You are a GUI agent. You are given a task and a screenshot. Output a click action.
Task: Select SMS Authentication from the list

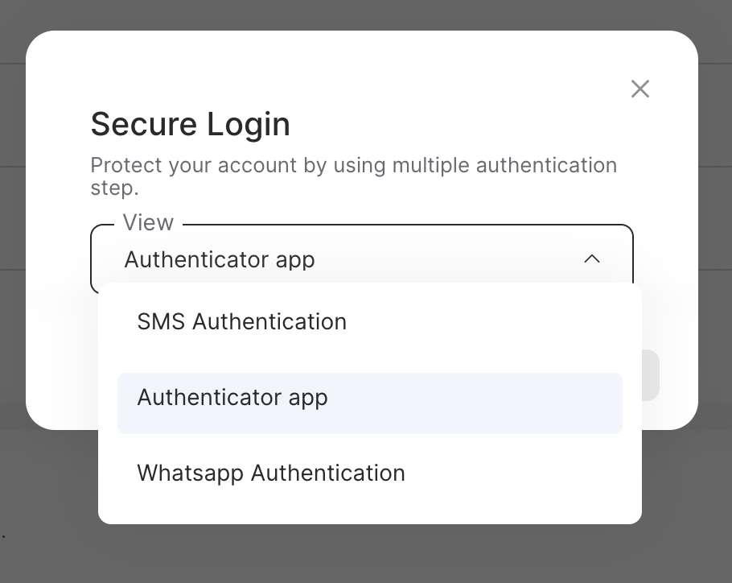[x=241, y=322]
